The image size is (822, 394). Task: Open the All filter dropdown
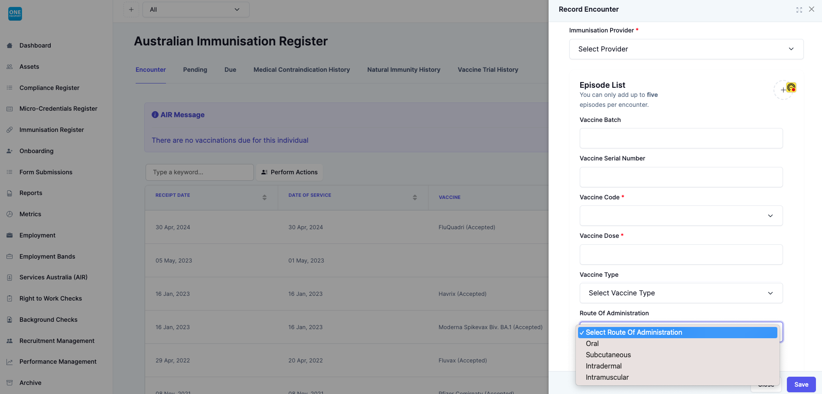pyautogui.click(x=196, y=10)
